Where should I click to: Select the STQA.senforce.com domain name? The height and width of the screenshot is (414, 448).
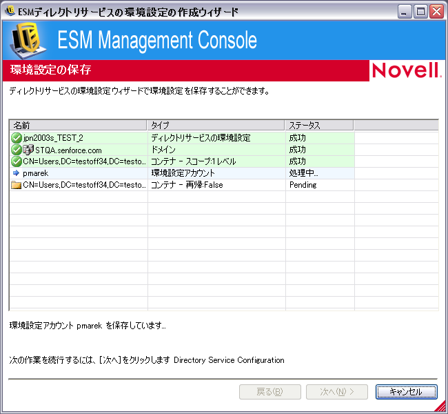[x=68, y=150]
